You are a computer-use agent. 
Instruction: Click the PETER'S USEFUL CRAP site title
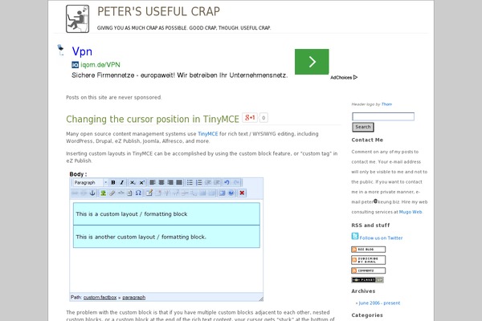(x=158, y=12)
